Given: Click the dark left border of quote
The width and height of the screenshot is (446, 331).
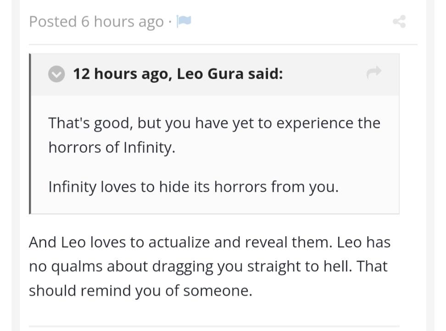Looking at the screenshot, I should pyautogui.click(x=30, y=133).
